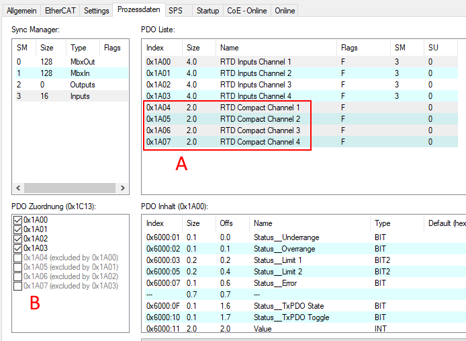Click Sync Manager horizontal scrollbar right arrow
466x341 pixels.
pyautogui.click(x=123, y=188)
